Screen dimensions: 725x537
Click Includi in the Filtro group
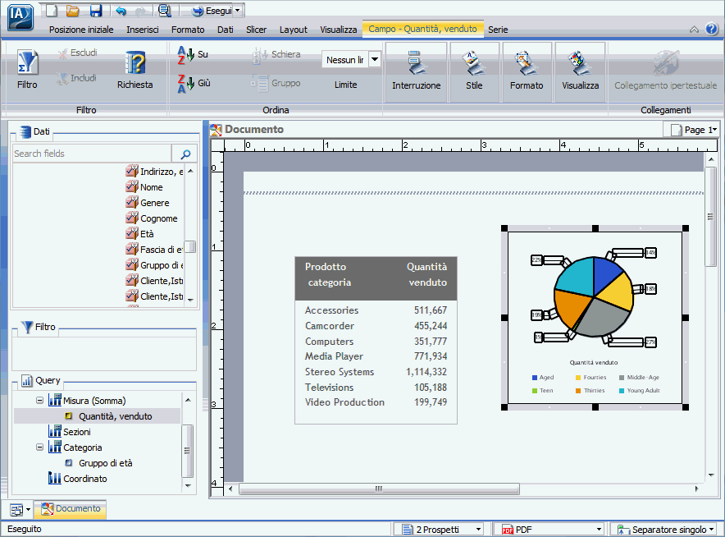click(x=76, y=78)
